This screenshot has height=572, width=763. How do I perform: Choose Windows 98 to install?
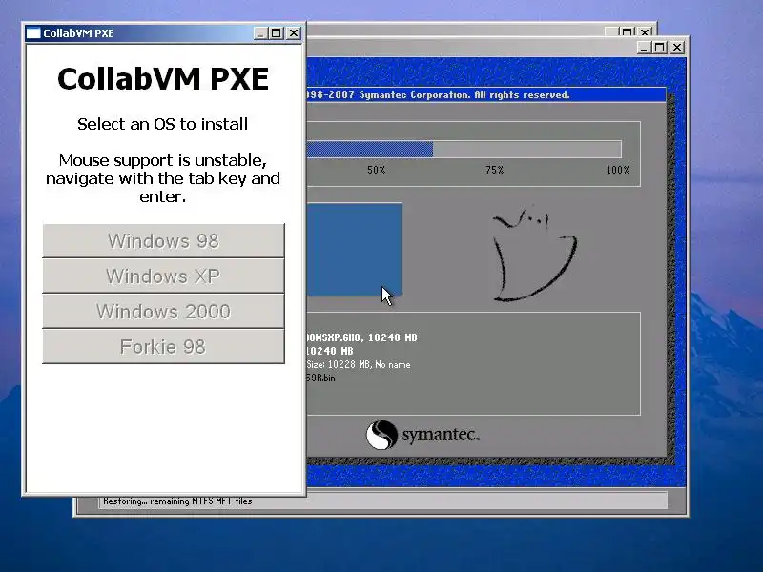tap(163, 241)
